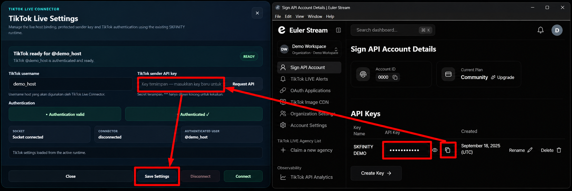Open the user avatar D menu

(557, 30)
